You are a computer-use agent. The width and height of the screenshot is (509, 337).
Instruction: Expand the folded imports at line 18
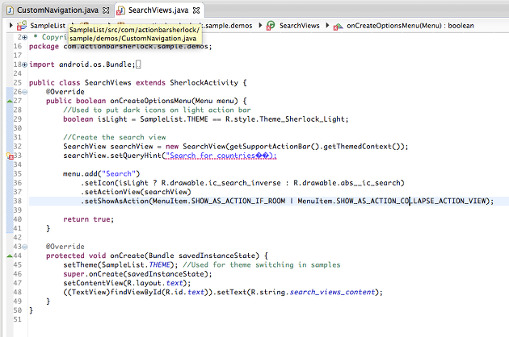(x=25, y=64)
